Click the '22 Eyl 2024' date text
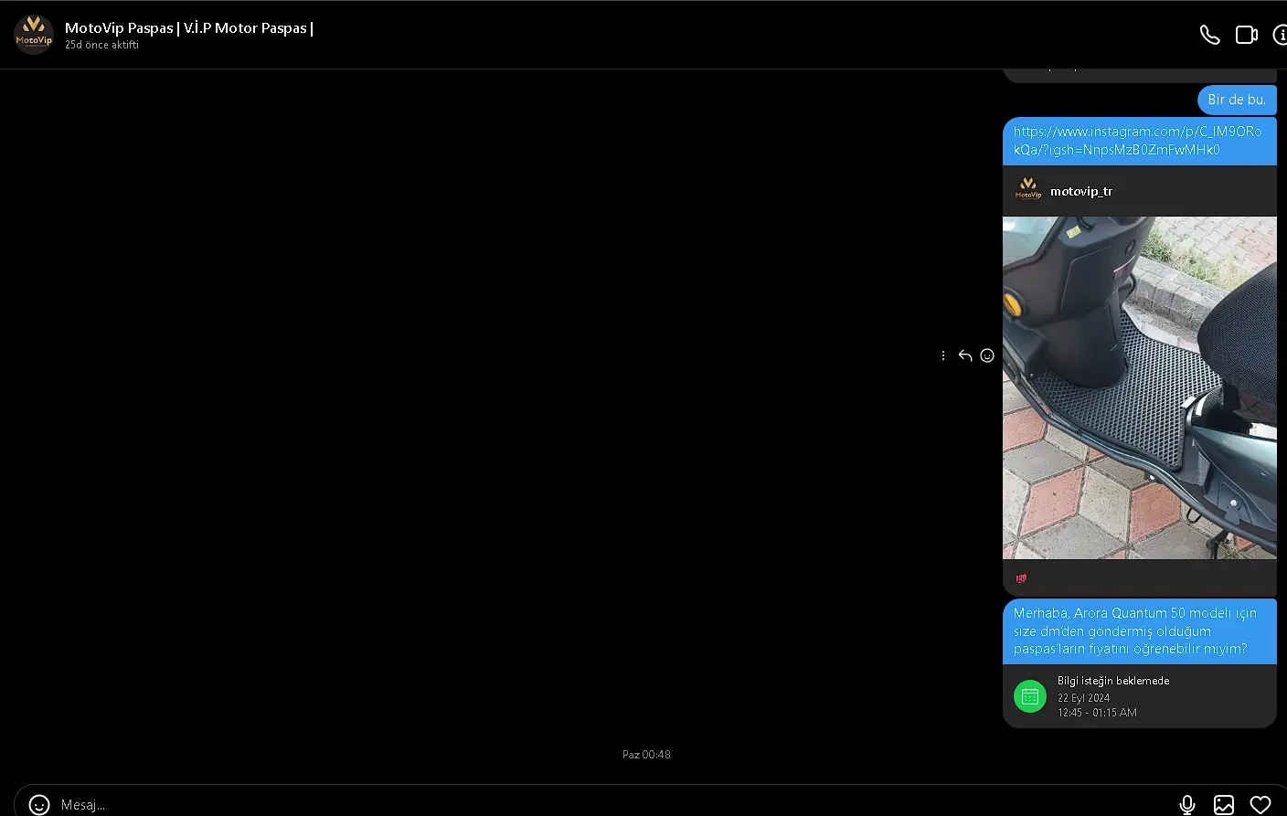Image resolution: width=1287 pixels, height=816 pixels. click(1084, 698)
